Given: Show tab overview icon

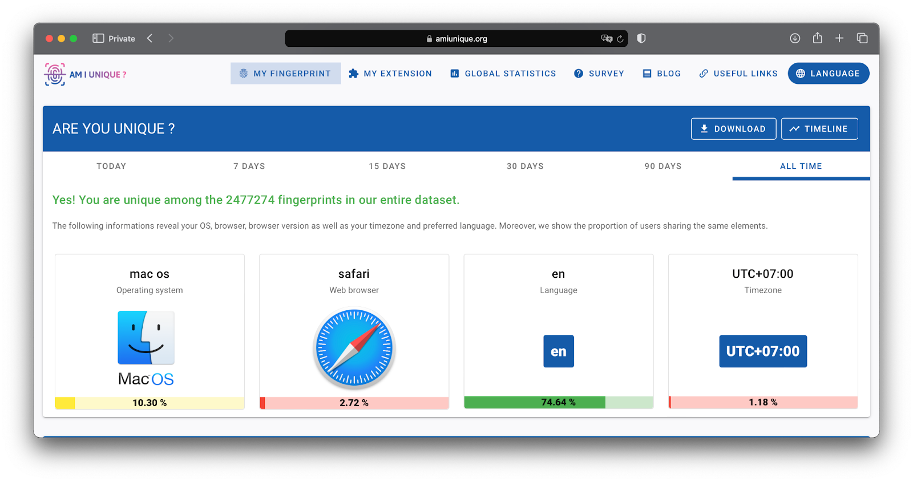Looking at the screenshot, I should [x=862, y=38].
